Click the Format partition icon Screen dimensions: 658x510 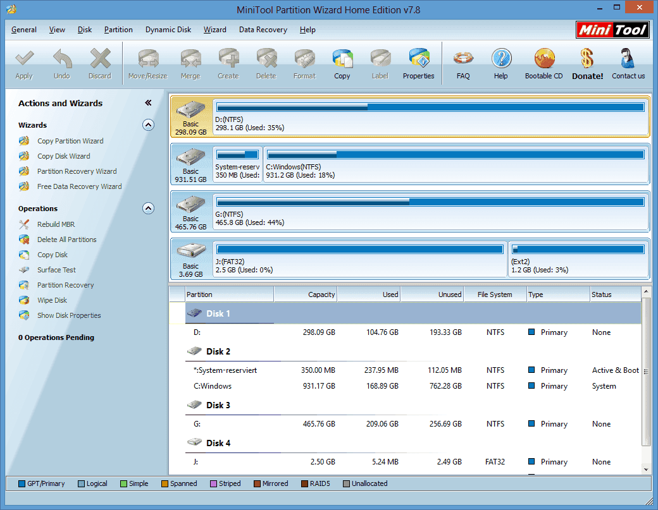305,59
